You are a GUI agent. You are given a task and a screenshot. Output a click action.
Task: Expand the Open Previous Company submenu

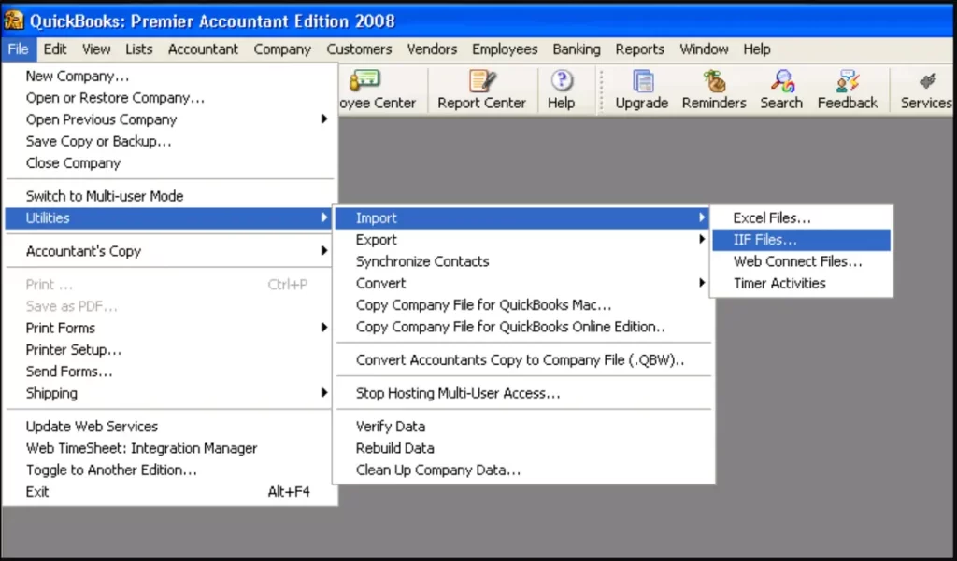click(101, 119)
